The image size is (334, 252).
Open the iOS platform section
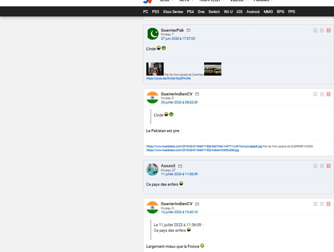(240, 12)
